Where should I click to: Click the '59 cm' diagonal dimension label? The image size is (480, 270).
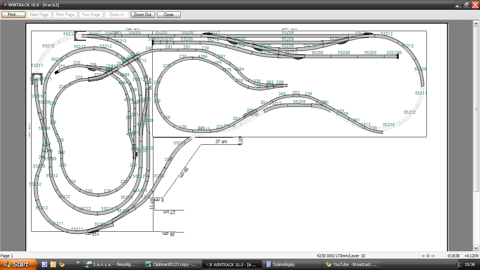click(184, 172)
